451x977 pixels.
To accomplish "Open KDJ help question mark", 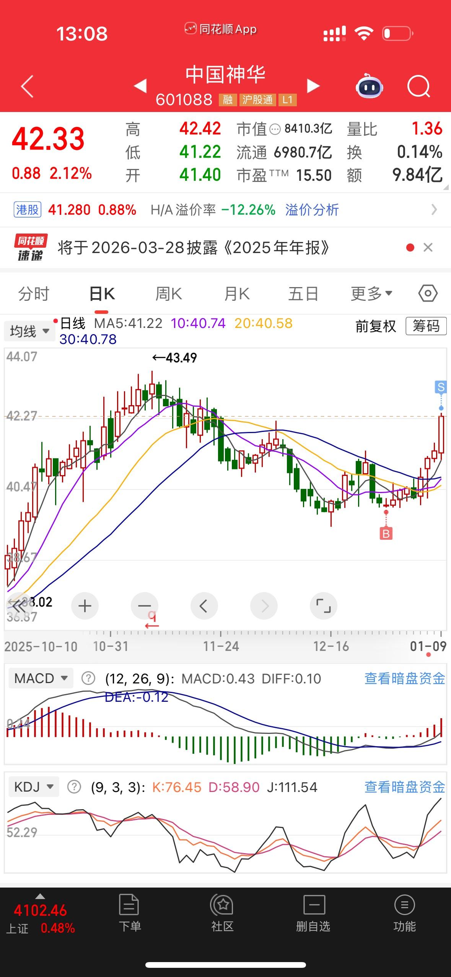I will click(x=74, y=787).
